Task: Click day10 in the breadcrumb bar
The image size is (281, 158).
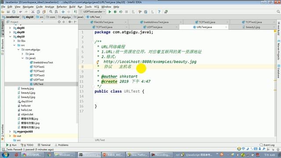Action: point(28,17)
